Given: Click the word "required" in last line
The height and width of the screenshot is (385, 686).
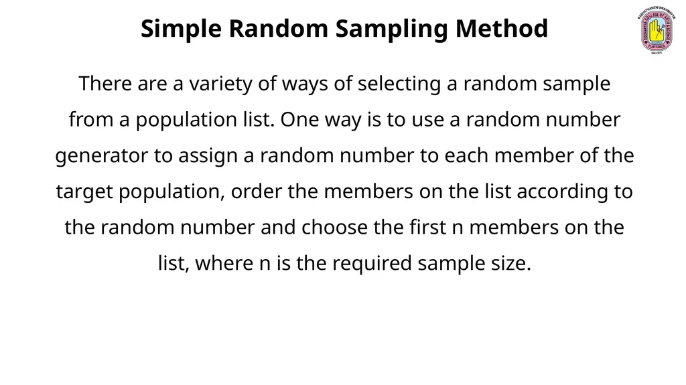Looking at the screenshot, I should point(372,263).
